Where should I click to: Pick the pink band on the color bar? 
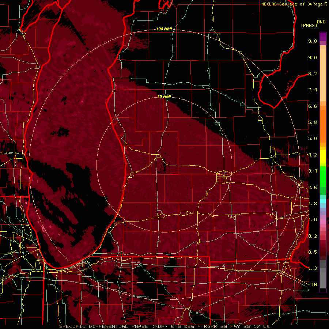coord(323,221)
